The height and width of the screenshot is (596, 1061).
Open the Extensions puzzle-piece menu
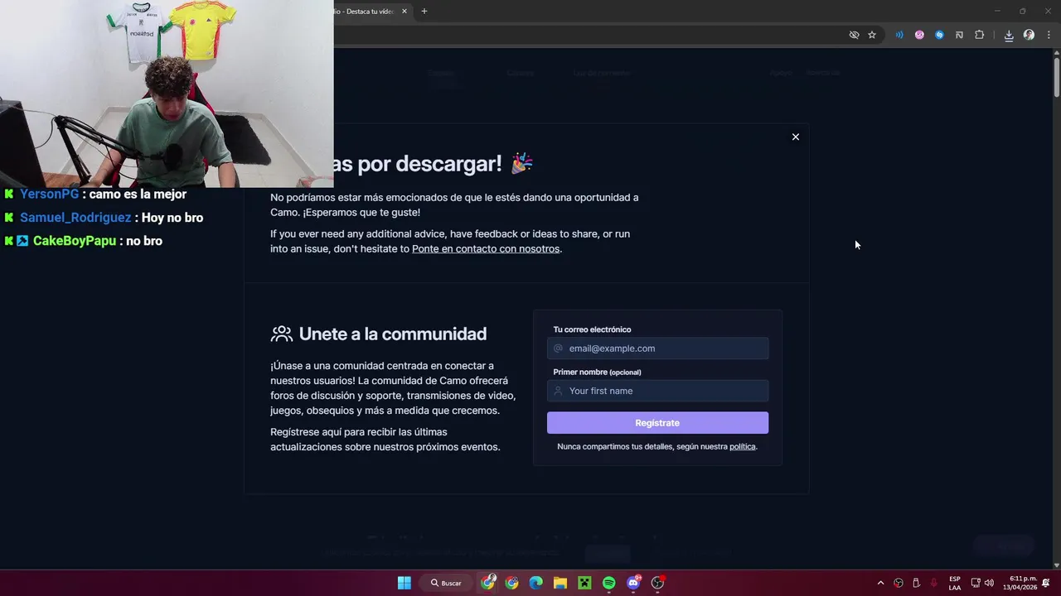(979, 35)
